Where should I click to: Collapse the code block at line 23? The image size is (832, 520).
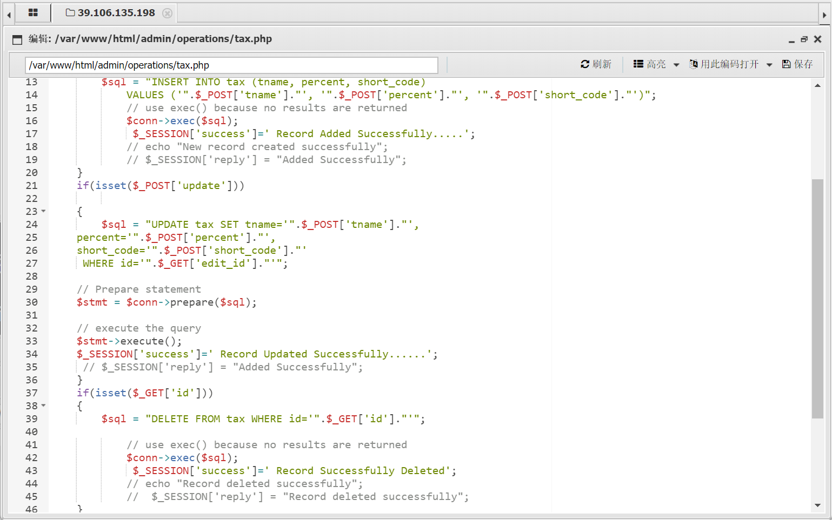click(x=44, y=211)
